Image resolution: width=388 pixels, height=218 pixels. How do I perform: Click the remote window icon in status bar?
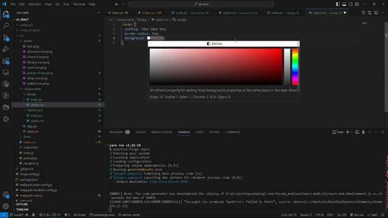[4, 215]
